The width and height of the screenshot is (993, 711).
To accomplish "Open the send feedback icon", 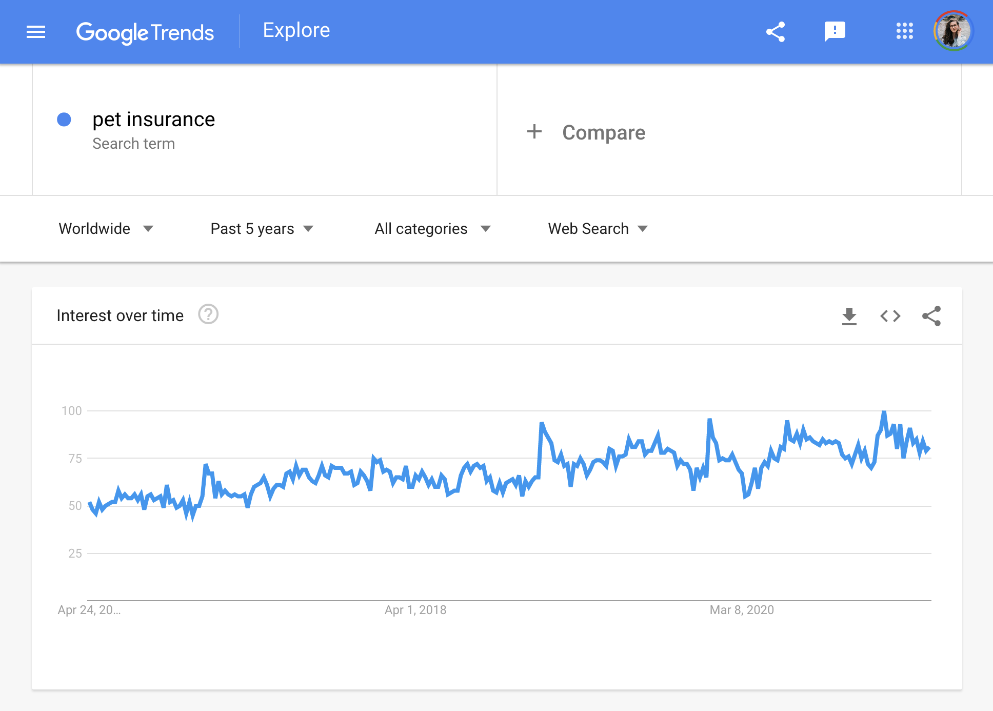I will point(835,32).
